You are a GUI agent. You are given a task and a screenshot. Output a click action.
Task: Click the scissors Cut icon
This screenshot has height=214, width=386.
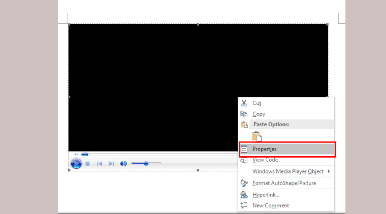[244, 103]
